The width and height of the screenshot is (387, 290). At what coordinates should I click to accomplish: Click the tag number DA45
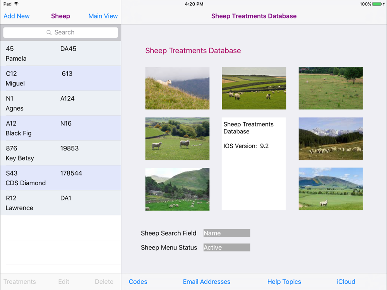point(68,49)
